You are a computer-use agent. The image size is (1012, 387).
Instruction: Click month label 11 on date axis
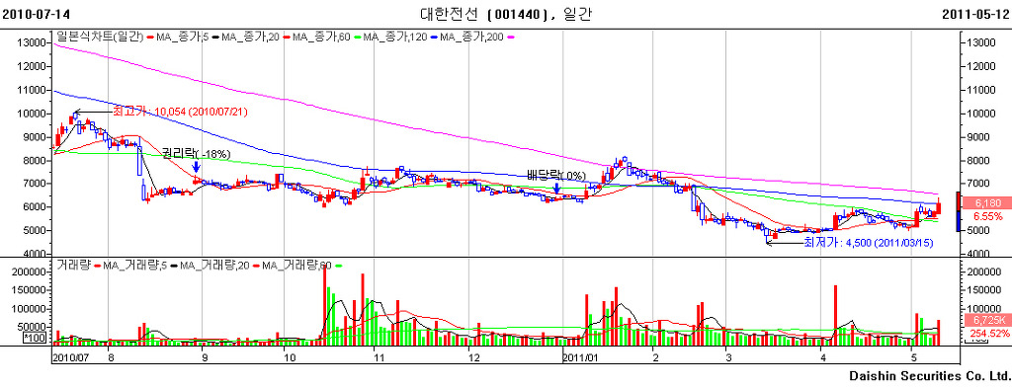pyautogui.click(x=379, y=357)
